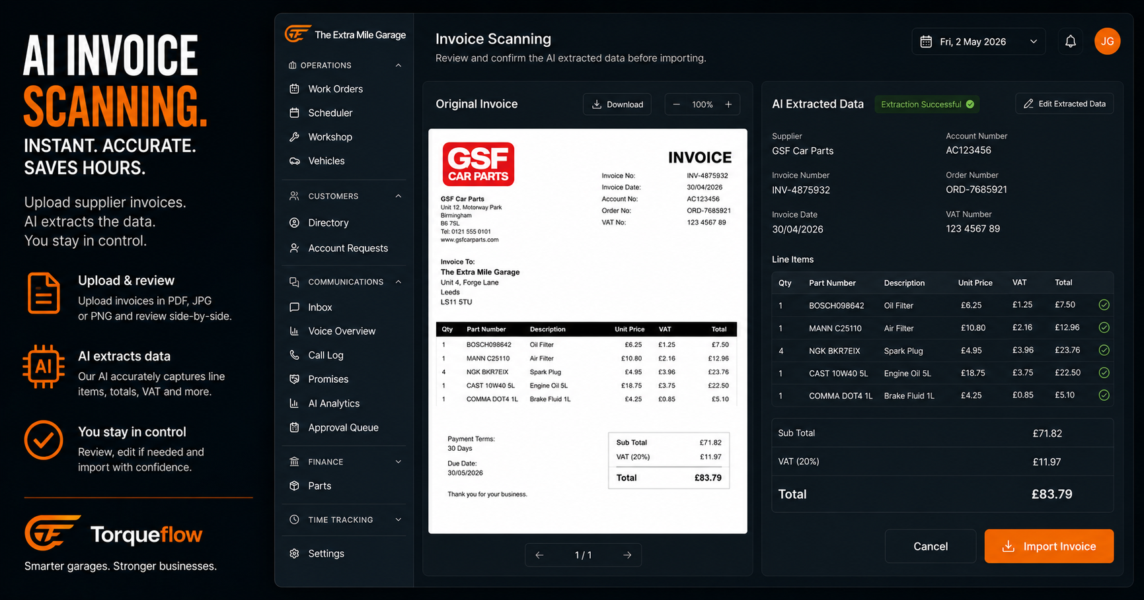
Task: Go to previous invoice page arrow
Action: point(539,555)
